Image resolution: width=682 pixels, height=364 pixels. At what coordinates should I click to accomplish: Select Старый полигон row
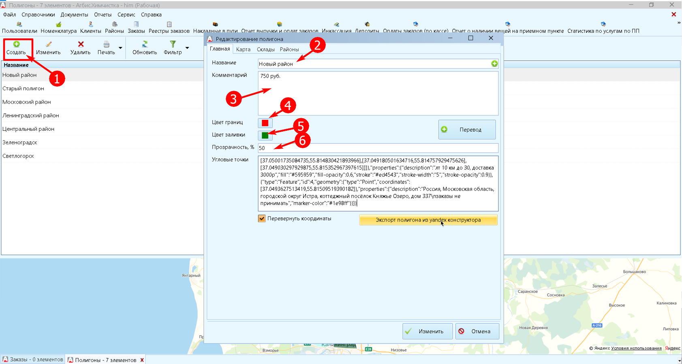coord(102,88)
